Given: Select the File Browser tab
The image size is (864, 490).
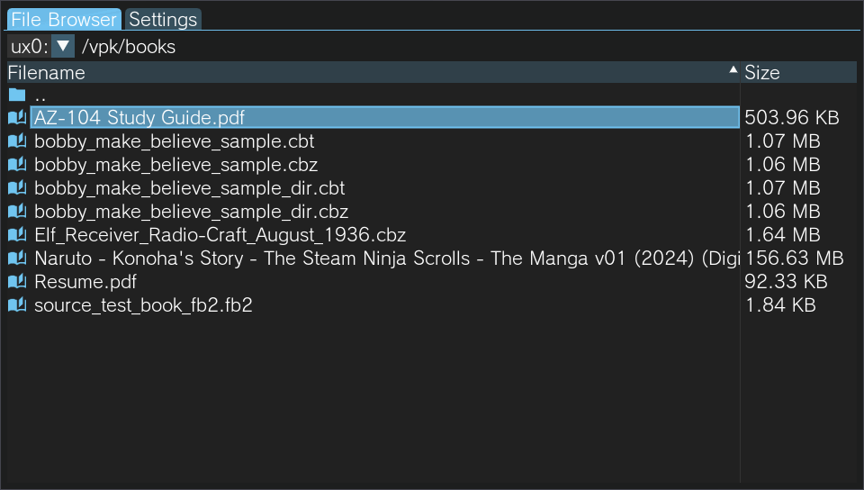Looking at the screenshot, I should pos(64,19).
